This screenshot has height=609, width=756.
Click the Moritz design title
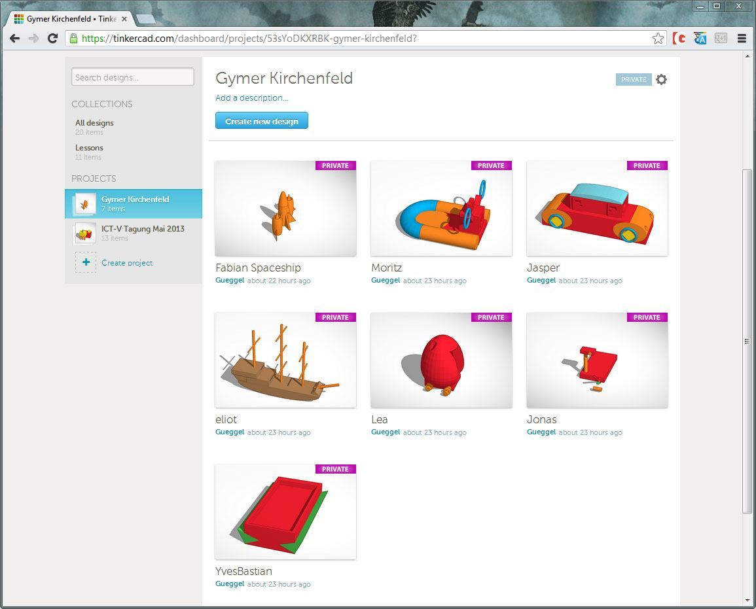click(x=387, y=268)
